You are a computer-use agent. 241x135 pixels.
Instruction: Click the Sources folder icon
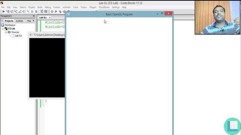point(9,32)
